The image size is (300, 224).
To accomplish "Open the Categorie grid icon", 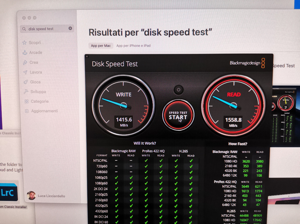I will click(x=27, y=102).
